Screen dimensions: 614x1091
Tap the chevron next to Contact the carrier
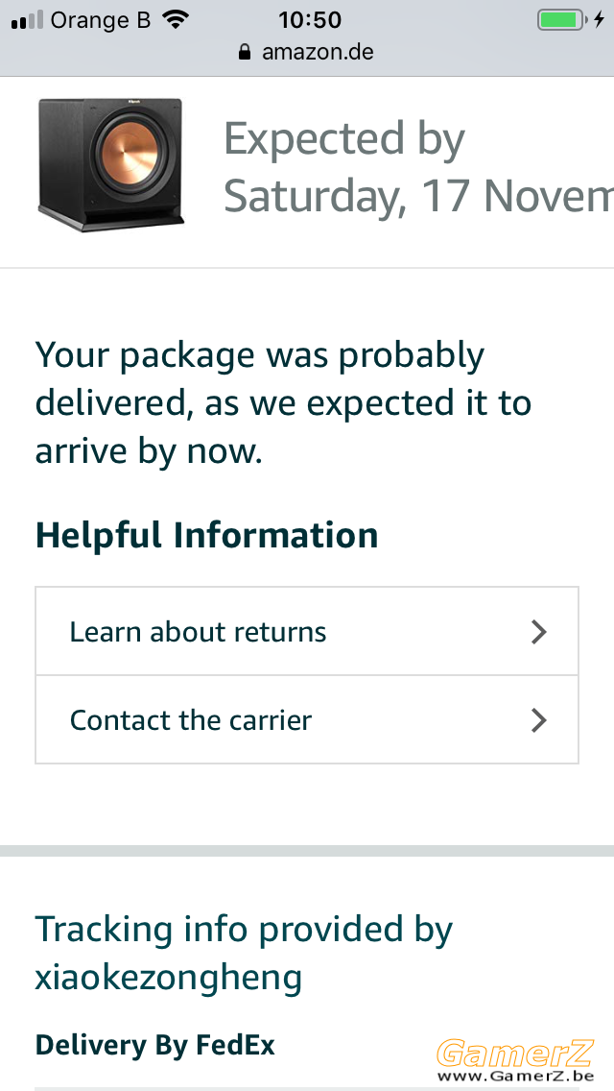539,720
